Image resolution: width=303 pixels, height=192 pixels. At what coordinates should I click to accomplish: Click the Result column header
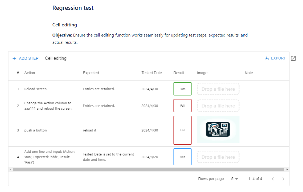point(179,73)
